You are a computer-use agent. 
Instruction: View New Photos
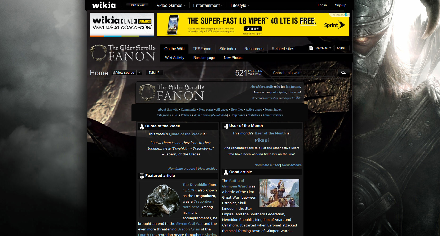coord(233,58)
